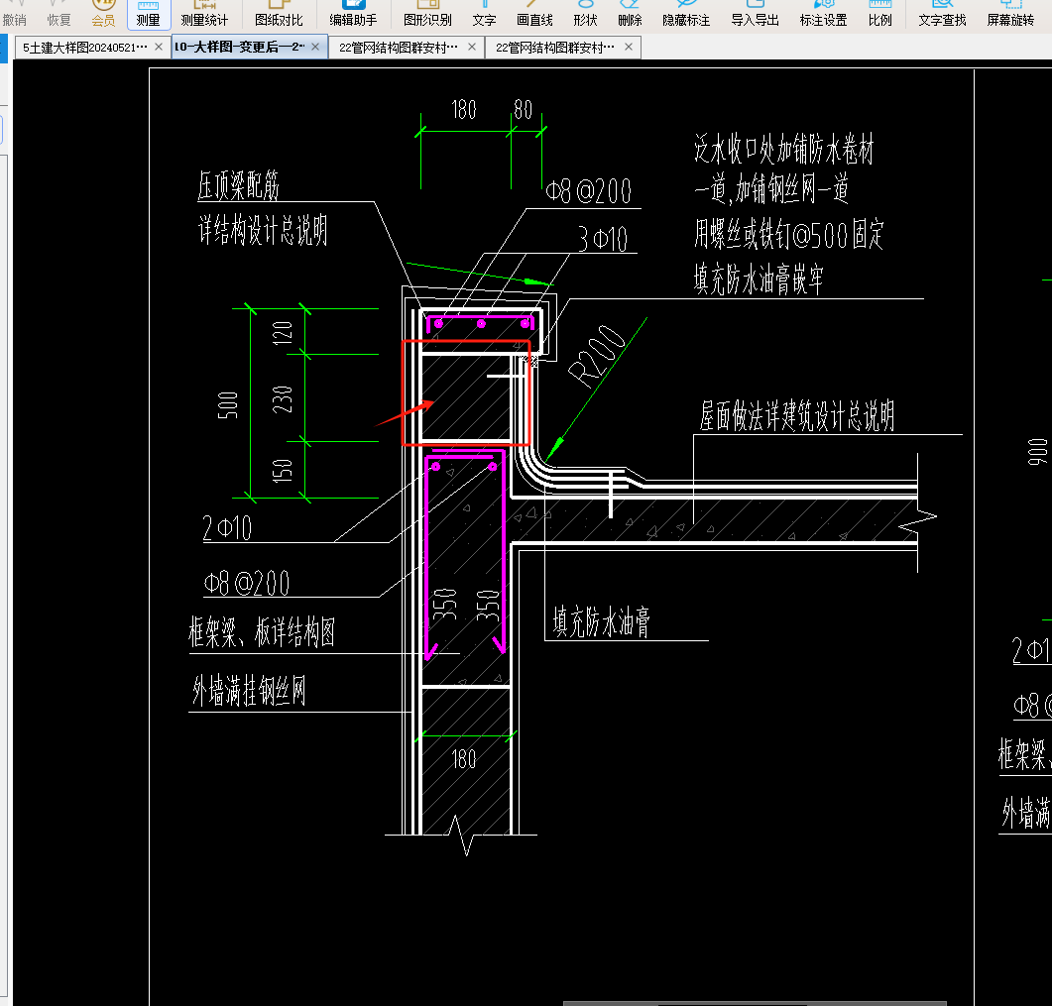Viewport: 1052px width, 1006px height.
Task: Open the 图纸对比 drawing compare tool
Action: click(x=279, y=14)
